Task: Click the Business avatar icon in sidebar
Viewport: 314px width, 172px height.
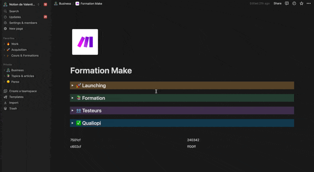Action: click(8, 70)
